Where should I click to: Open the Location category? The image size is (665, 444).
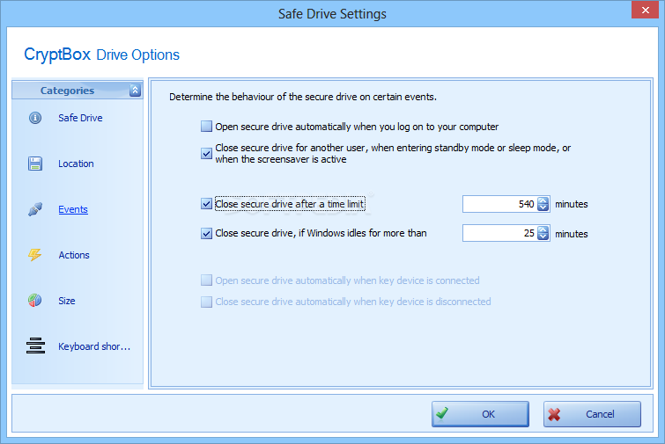76,164
